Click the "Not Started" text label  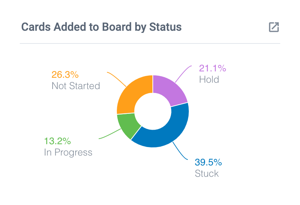pos(76,86)
